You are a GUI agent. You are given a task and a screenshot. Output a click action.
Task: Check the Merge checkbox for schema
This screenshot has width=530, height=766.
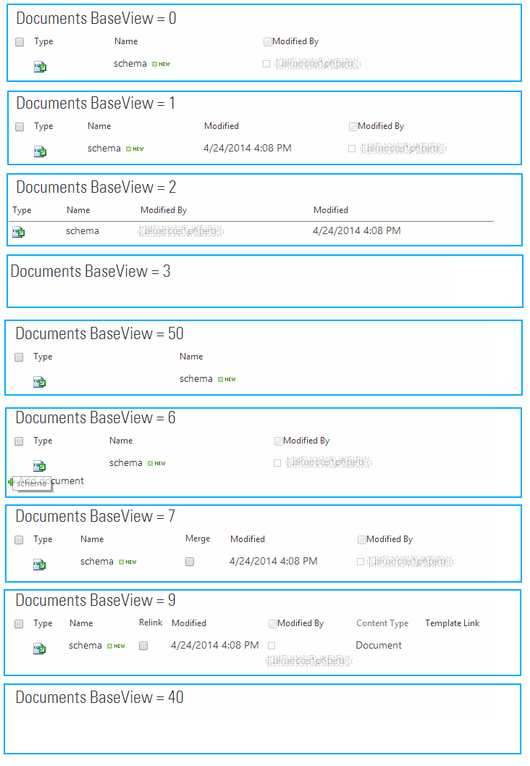[x=190, y=562]
